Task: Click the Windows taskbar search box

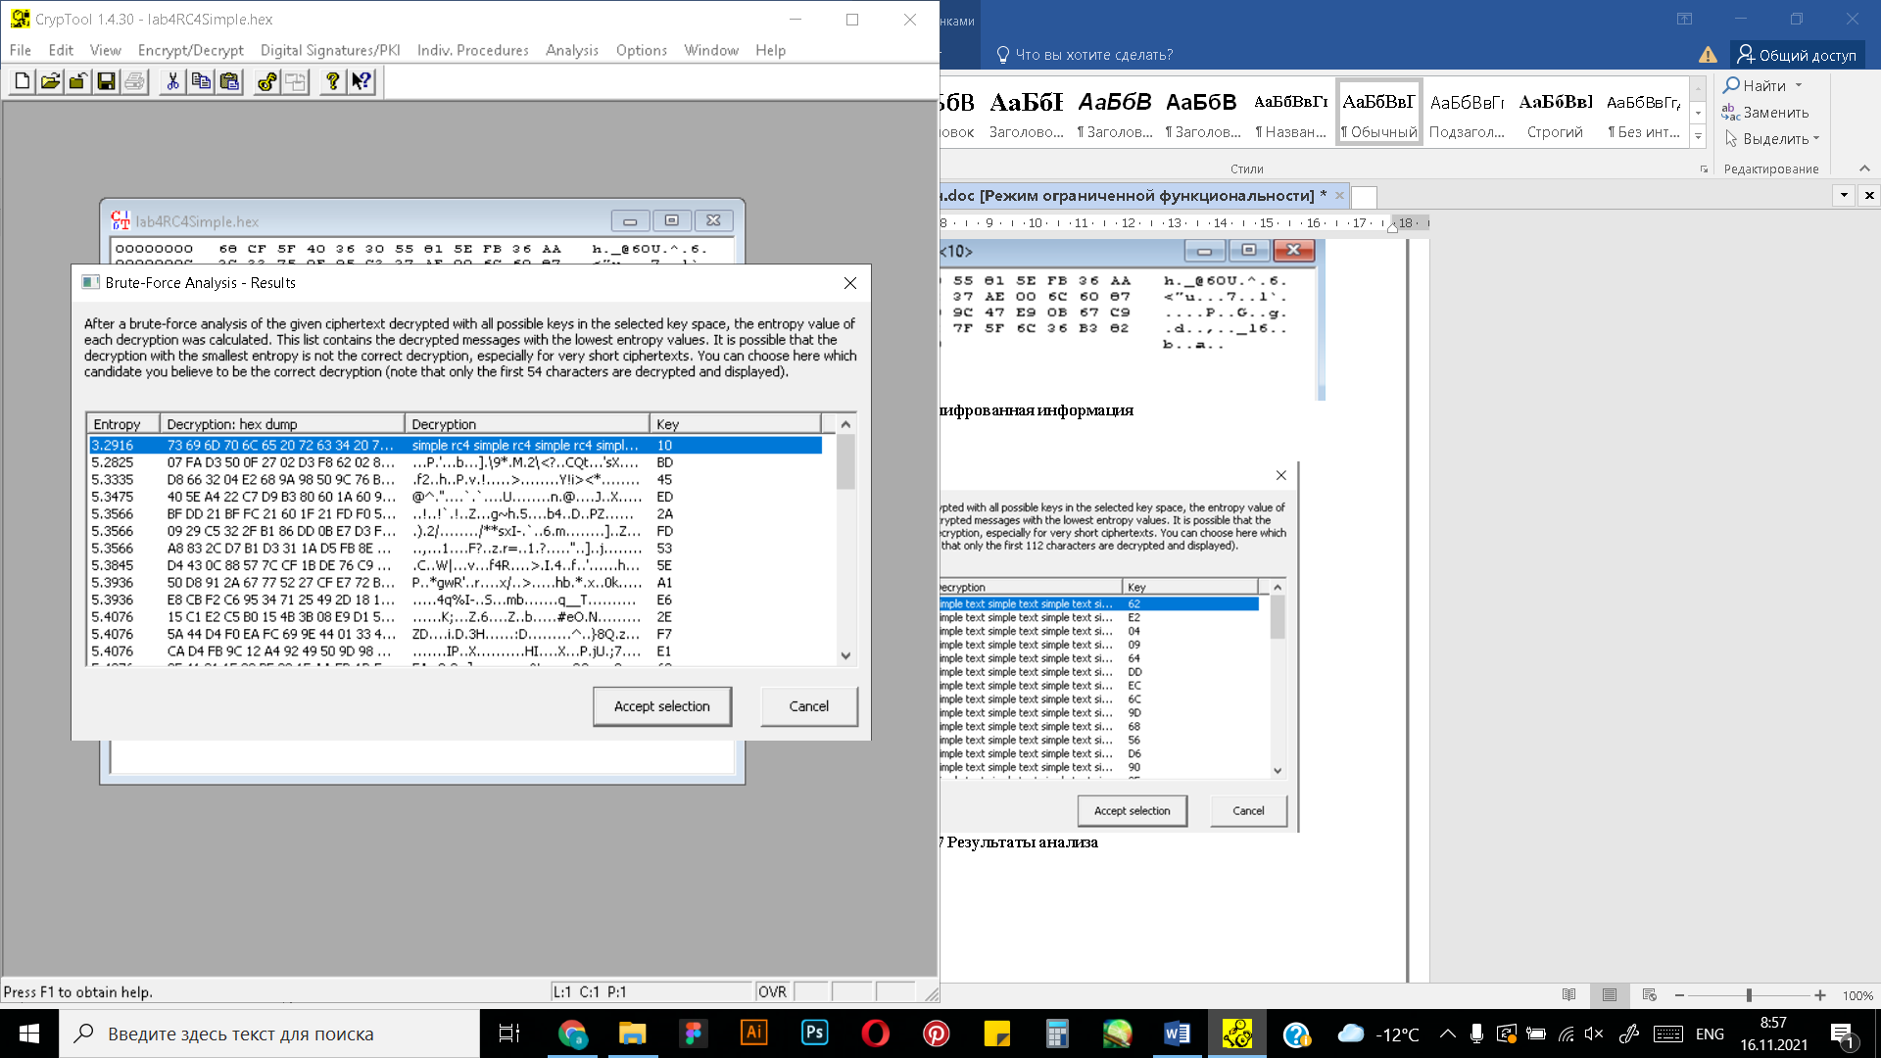Action: (269, 1034)
